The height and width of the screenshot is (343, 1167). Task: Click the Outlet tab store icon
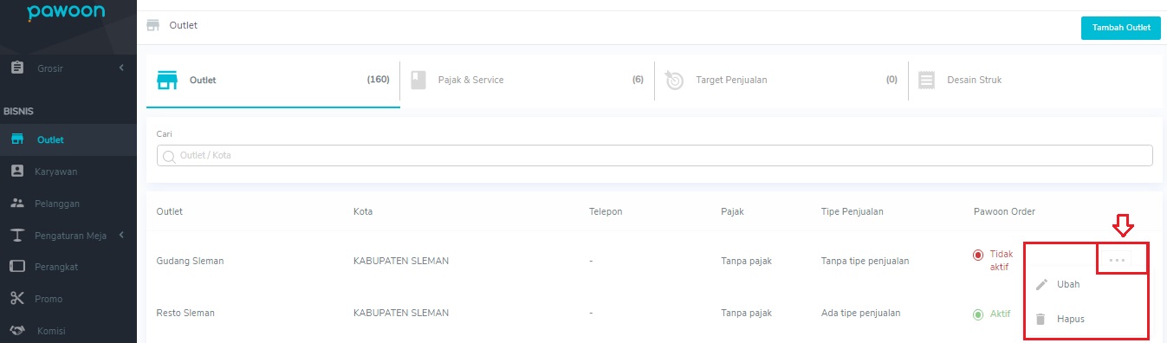pyautogui.click(x=167, y=80)
